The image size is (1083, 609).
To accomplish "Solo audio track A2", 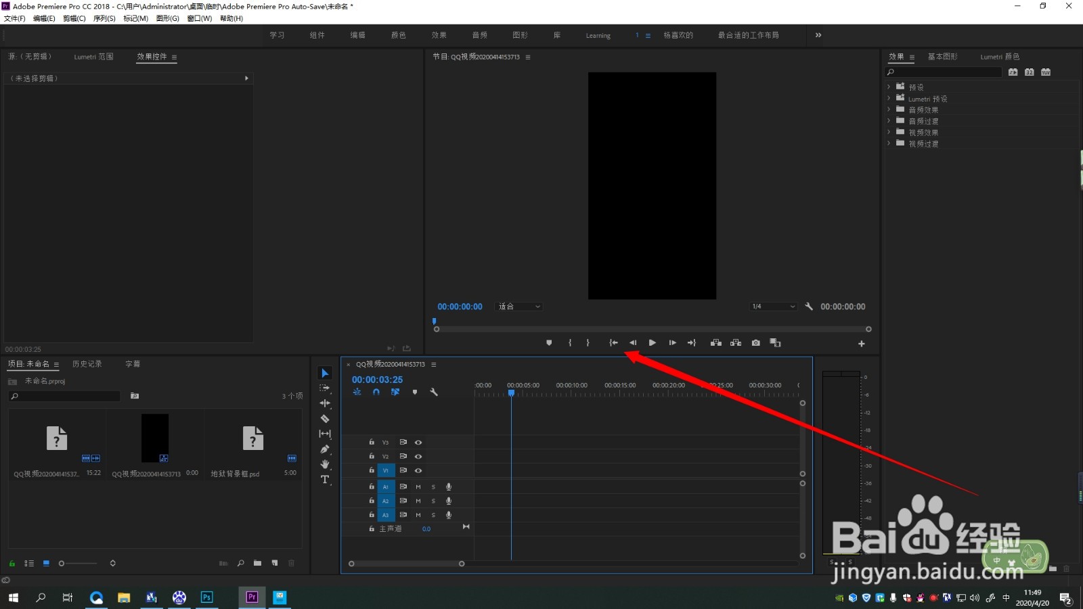I will tap(434, 501).
